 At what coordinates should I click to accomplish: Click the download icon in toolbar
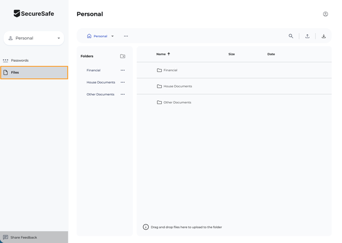[x=324, y=36]
